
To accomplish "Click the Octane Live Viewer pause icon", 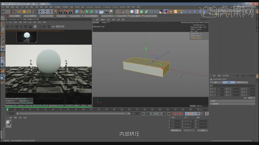I will point(17,27).
